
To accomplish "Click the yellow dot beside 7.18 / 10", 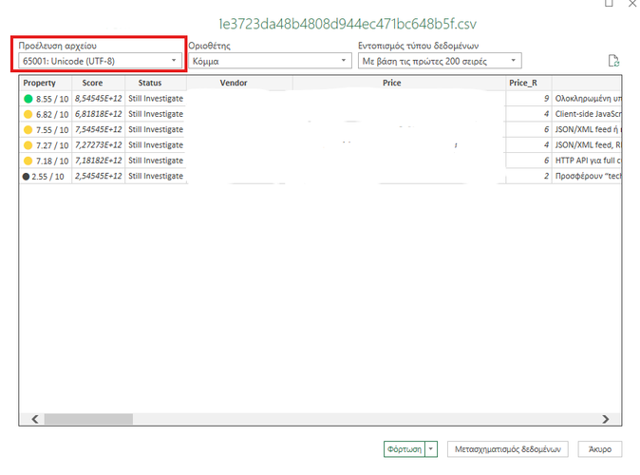I will click(28, 161).
